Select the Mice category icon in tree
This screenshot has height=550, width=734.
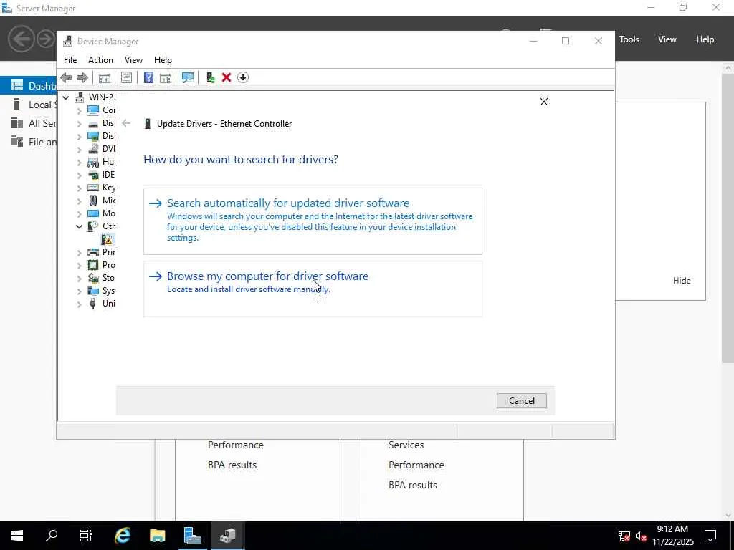[x=93, y=201]
